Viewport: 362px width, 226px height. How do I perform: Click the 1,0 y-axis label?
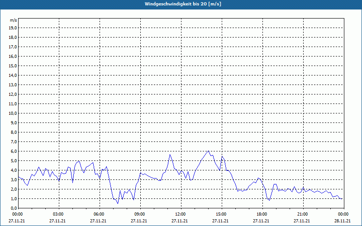(14, 198)
